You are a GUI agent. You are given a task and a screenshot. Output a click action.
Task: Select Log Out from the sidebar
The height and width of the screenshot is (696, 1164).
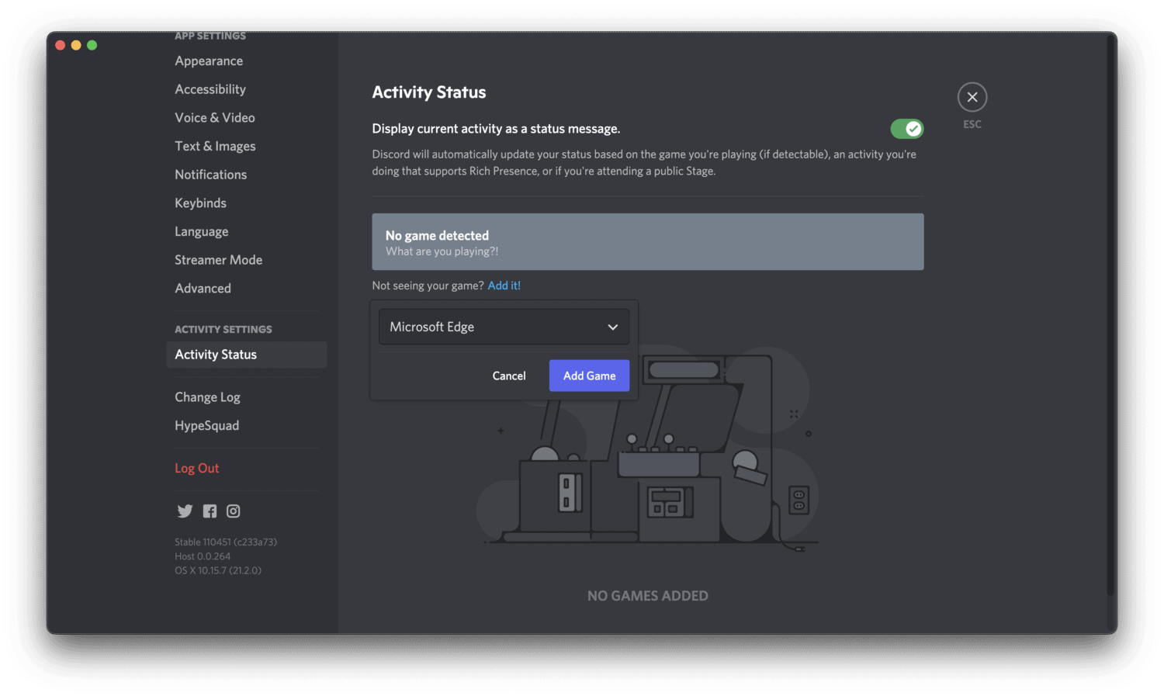(x=196, y=468)
